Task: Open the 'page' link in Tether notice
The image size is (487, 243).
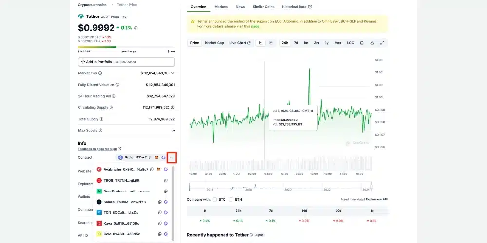Action: [255, 26]
